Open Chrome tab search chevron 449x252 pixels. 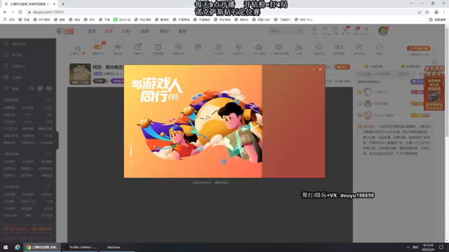pyautogui.click(x=411, y=4)
